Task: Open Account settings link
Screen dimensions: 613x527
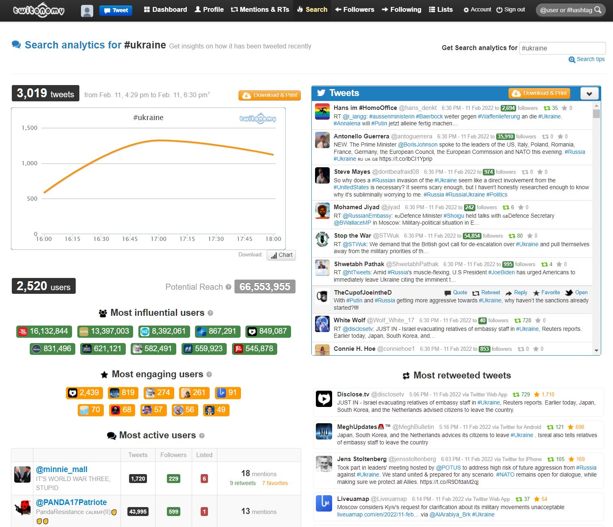Action: point(477,9)
